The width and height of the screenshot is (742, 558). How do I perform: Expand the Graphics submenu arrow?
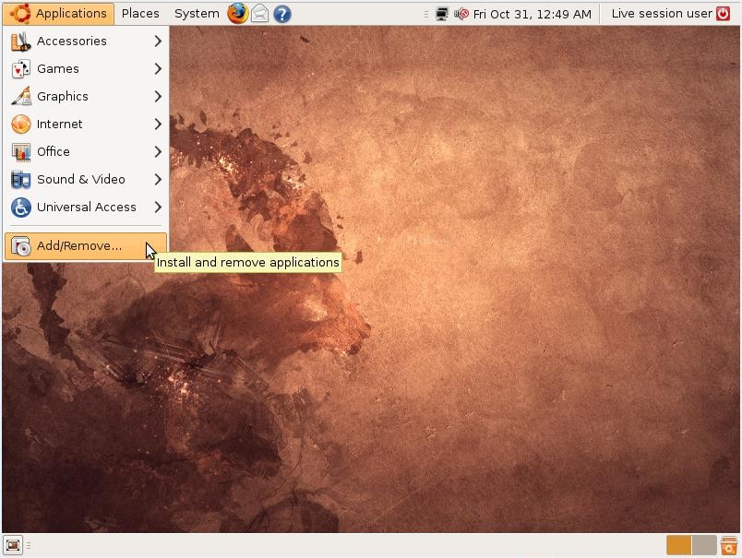point(158,97)
